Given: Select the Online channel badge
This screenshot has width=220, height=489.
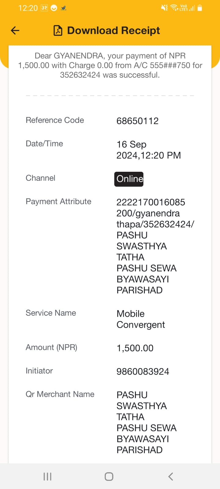Looking at the screenshot, I should pos(129,179).
